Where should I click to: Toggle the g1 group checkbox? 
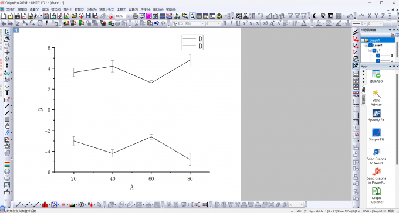tap(374, 50)
